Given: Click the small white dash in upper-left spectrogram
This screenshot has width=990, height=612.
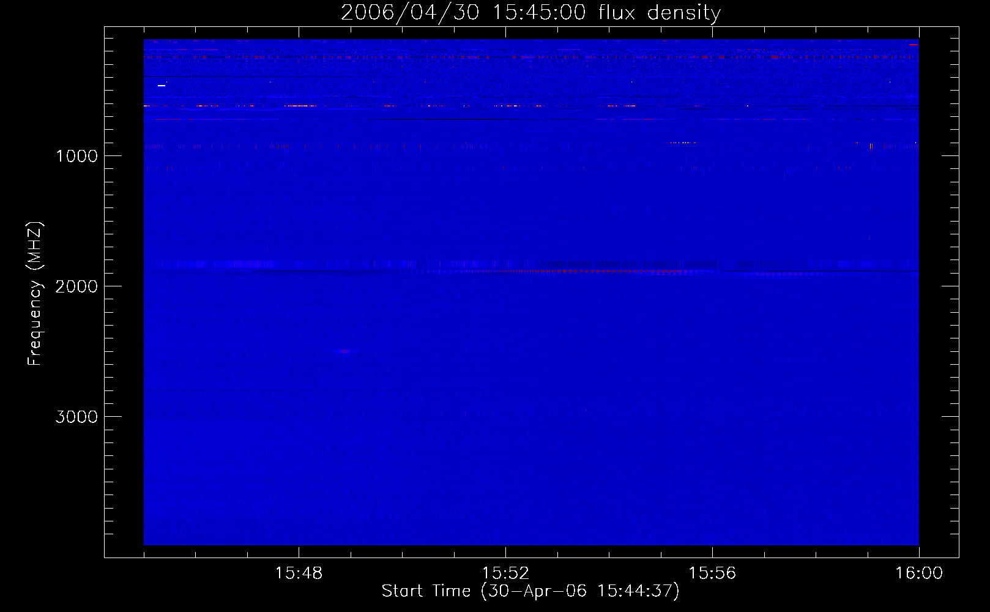Looking at the screenshot, I should [x=162, y=86].
